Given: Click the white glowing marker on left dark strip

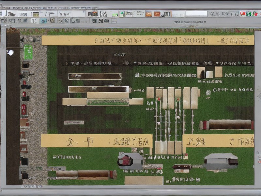Looking at the screenshot, I should pyautogui.click(x=10, y=53).
